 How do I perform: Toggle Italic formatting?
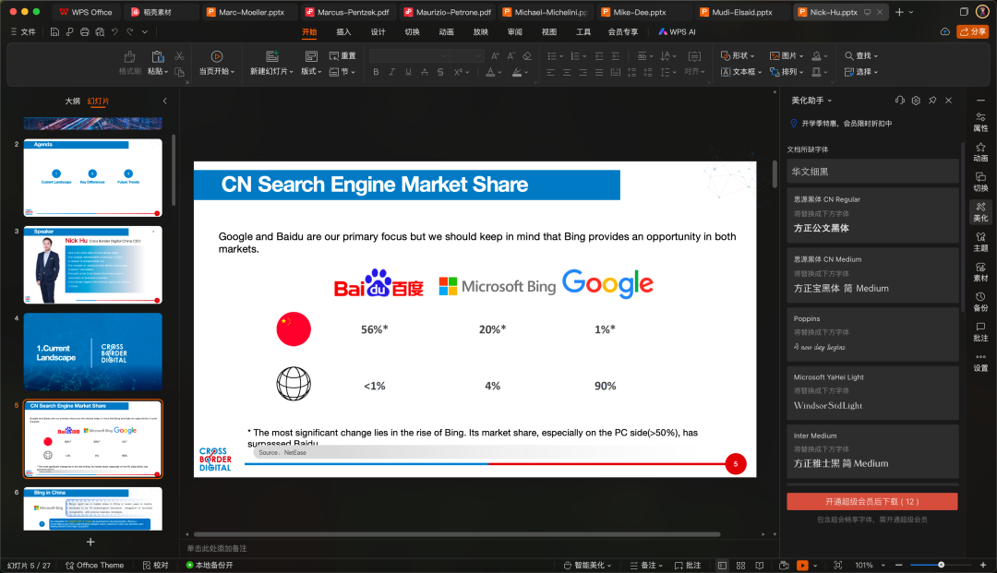[x=391, y=72]
